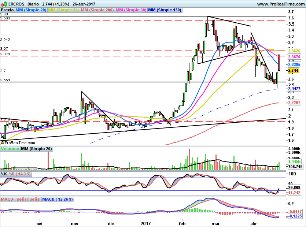The image size is (306, 227).
Task: Click the yellow 2,744 current price tag
Action: coord(293,70)
